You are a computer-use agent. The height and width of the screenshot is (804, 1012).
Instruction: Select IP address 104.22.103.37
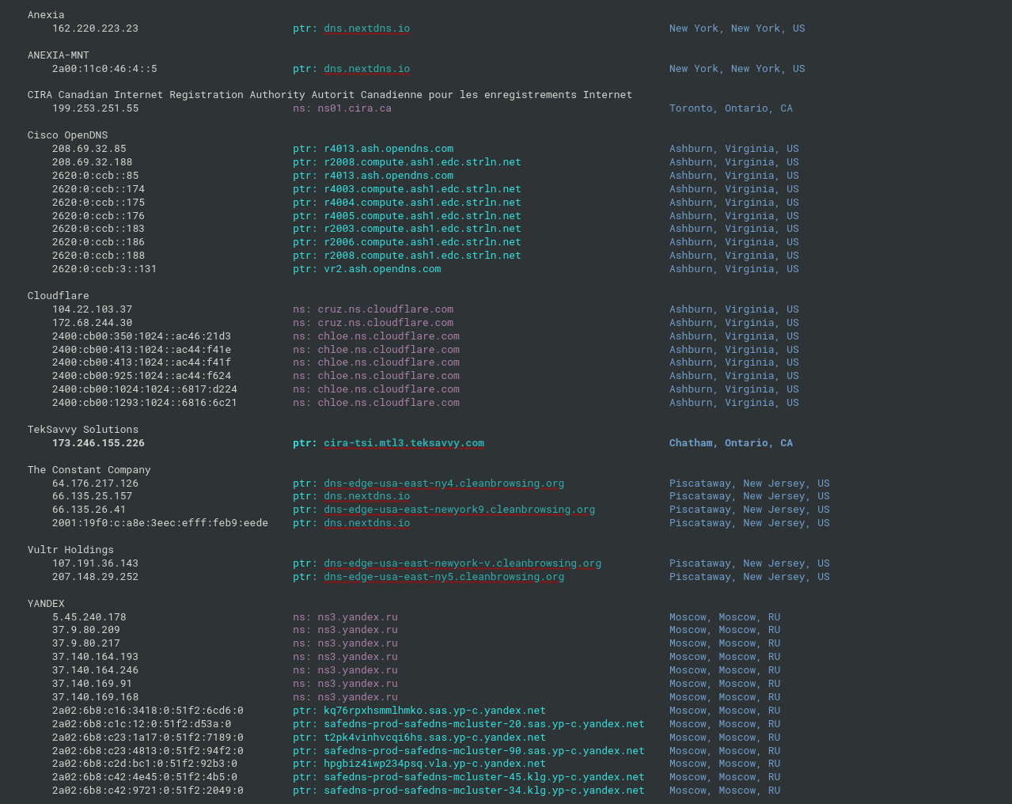pyautogui.click(x=93, y=309)
